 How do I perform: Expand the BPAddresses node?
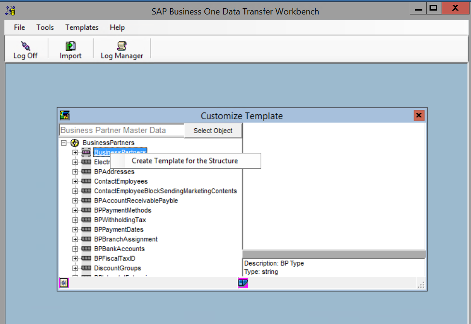(75, 172)
